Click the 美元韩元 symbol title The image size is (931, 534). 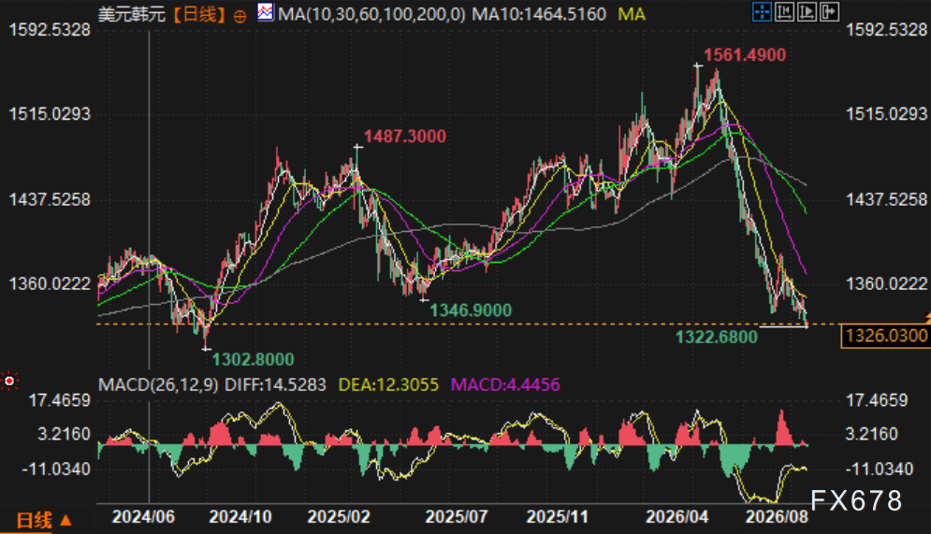click(x=132, y=14)
